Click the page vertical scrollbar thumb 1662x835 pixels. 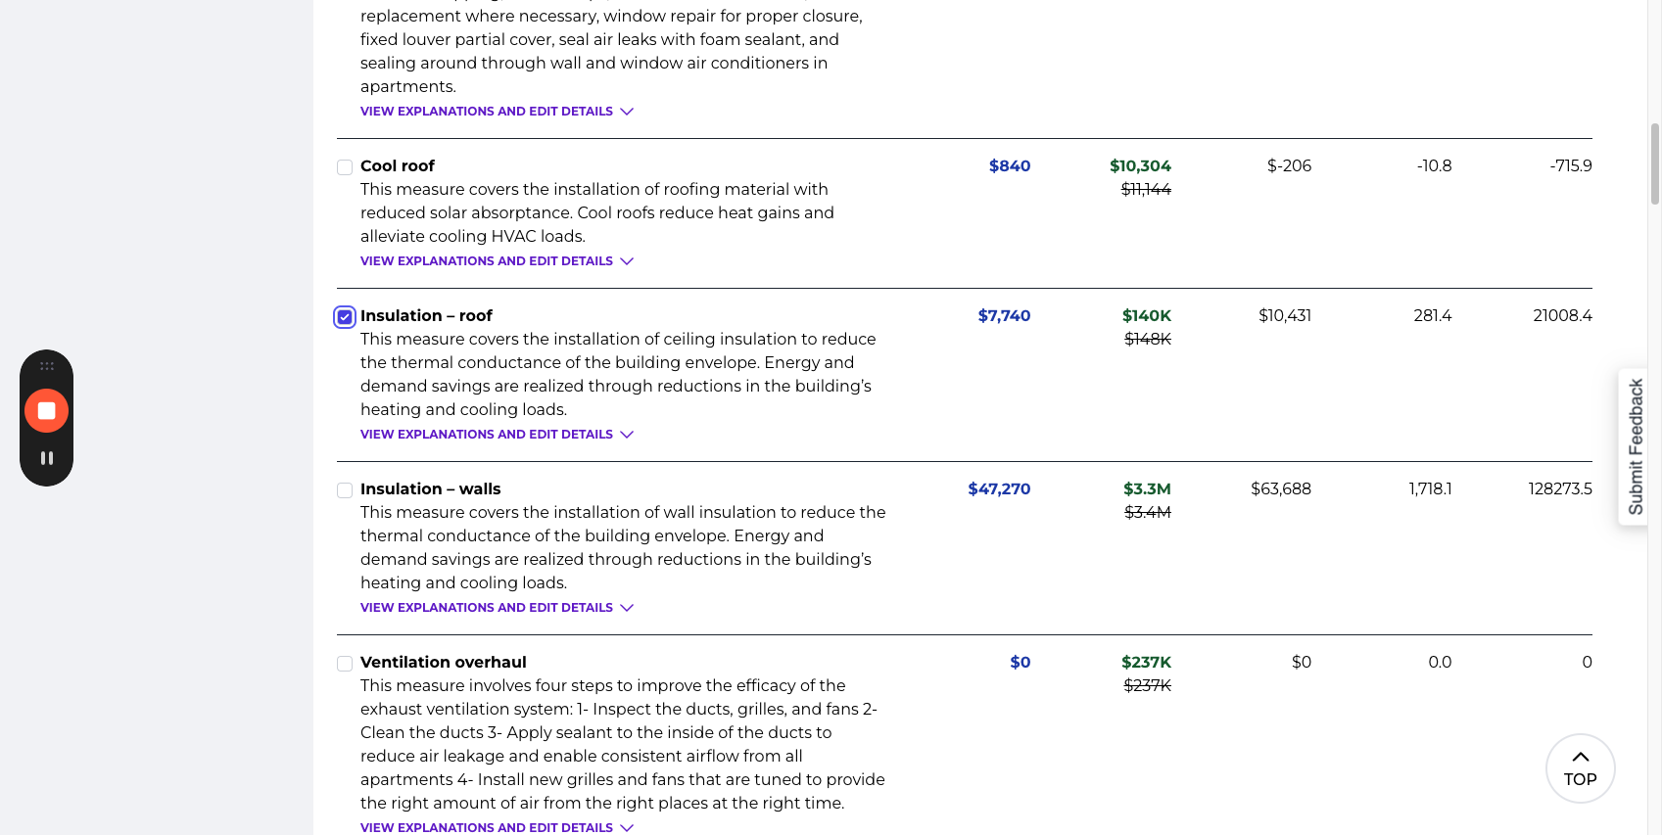(1654, 163)
